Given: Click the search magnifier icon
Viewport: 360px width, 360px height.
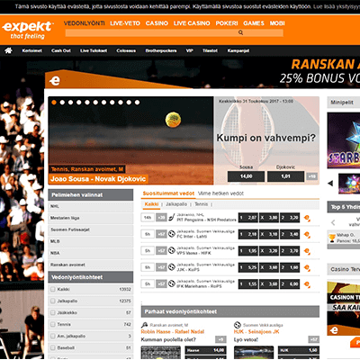Looking at the screenshot, I should tap(240, 32).
